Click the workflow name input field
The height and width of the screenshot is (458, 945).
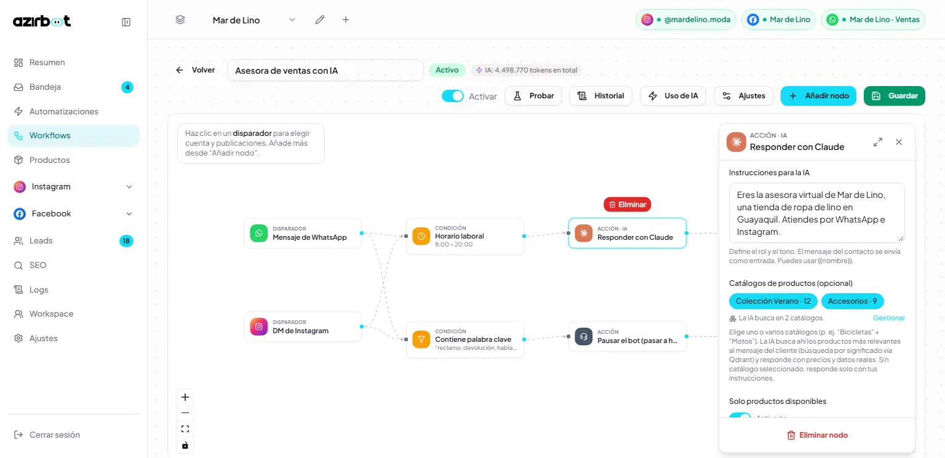(325, 70)
